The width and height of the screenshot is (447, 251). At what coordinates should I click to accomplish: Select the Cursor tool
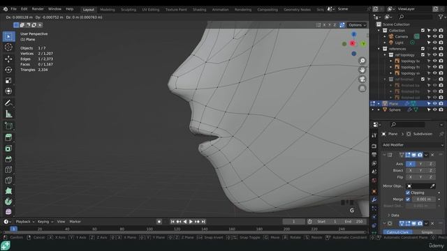[x=8, y=47]
